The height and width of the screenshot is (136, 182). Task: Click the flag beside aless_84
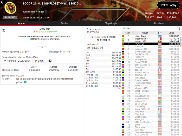pos(160,119)
